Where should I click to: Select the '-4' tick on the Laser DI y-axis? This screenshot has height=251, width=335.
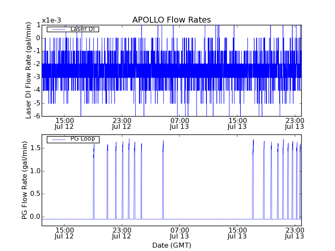pyautogui.click(x=37, y=90)
